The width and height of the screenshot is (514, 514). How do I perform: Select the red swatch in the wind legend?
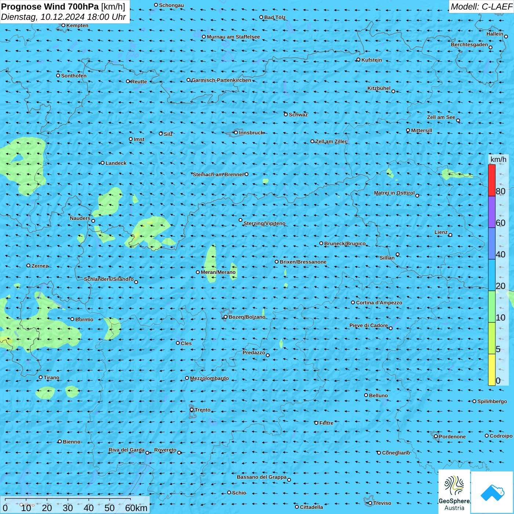pos(492,180)
